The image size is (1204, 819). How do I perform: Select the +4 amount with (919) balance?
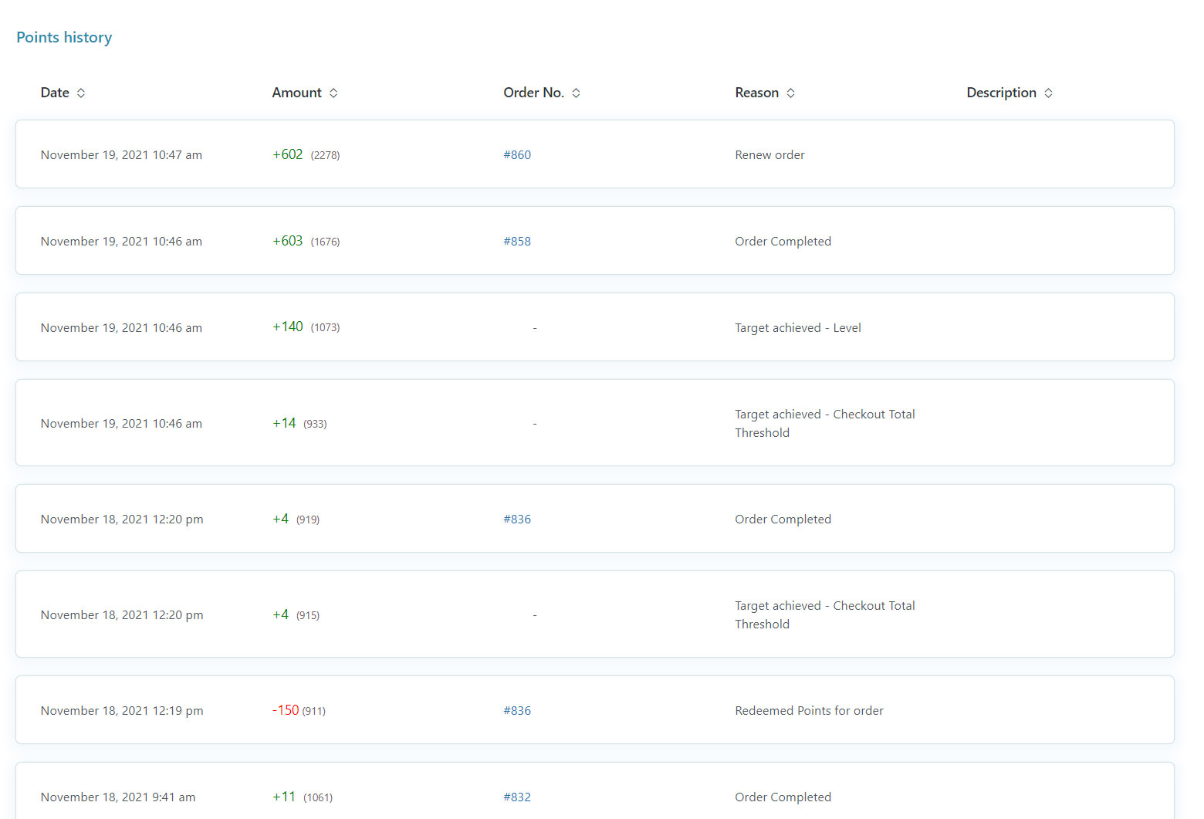[x=280, y=519]
